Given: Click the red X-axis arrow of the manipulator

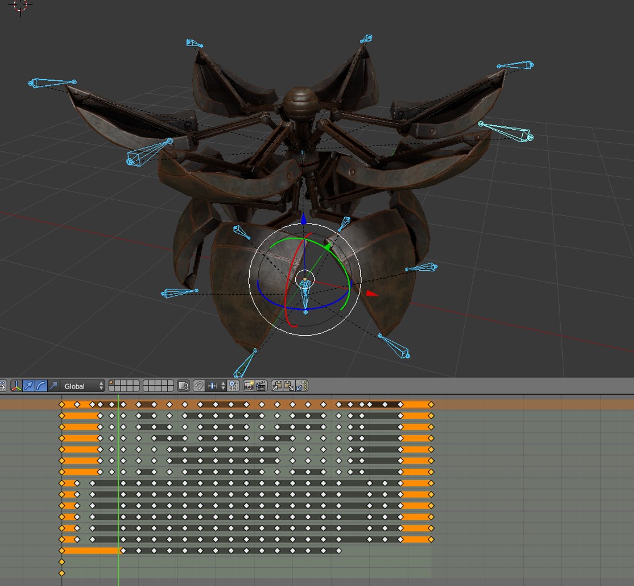Looking at the screenshot, I should [x=372, y=294].
